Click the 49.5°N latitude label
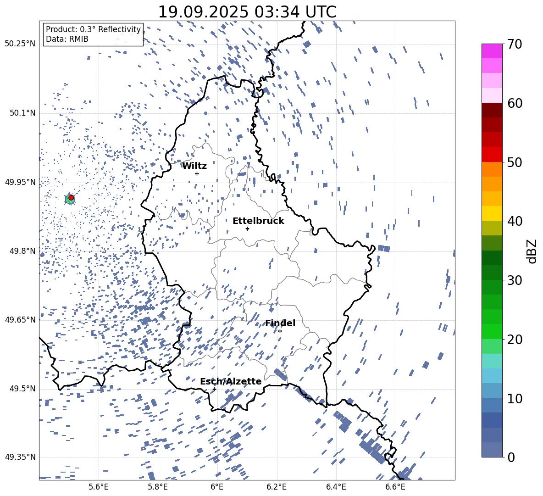The image size is (543, 496). pos(22,389)
